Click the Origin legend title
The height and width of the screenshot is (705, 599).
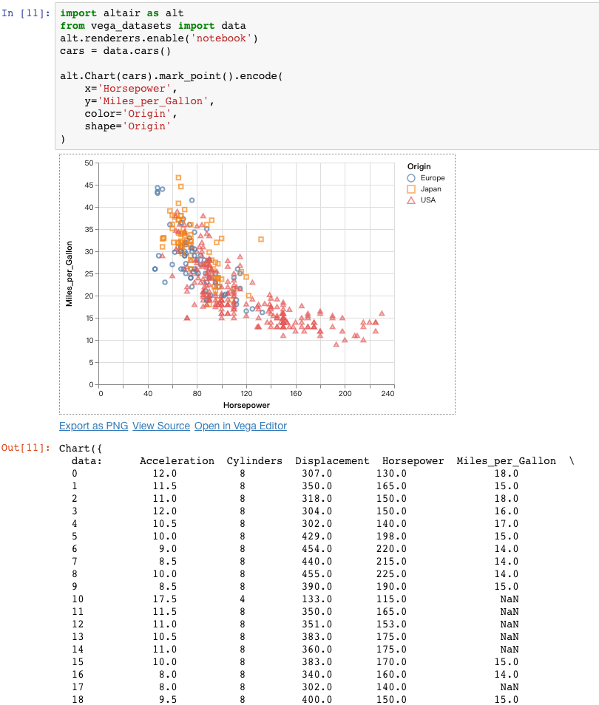tap(418, 166)
